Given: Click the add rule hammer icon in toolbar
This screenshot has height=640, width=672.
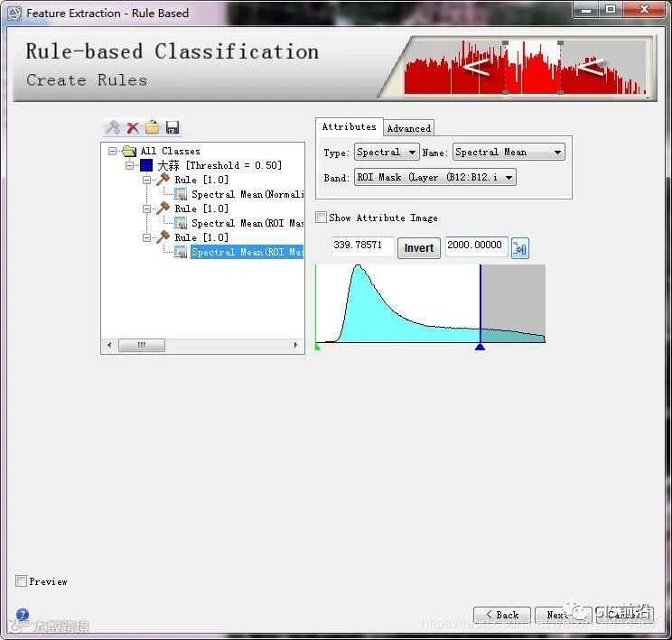Looking at the screenshot, I should (113, 127).
